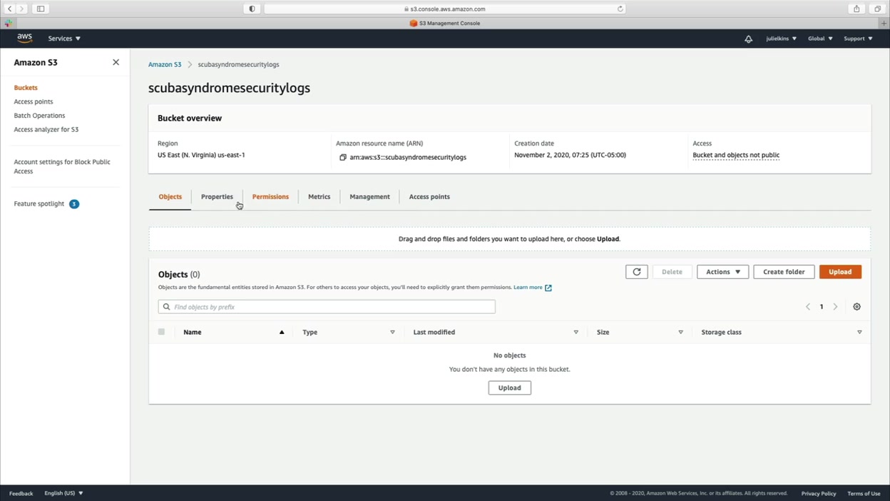
Task: Go to next page of objects
Action: click(x=835, y=307)
